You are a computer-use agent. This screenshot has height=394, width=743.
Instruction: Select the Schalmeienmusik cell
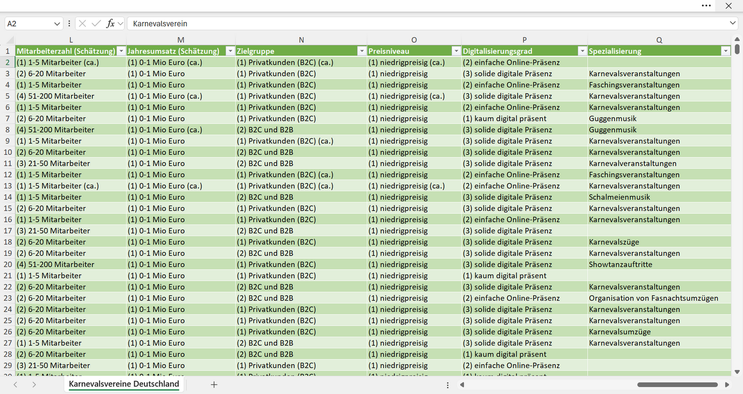click(659, 197)
